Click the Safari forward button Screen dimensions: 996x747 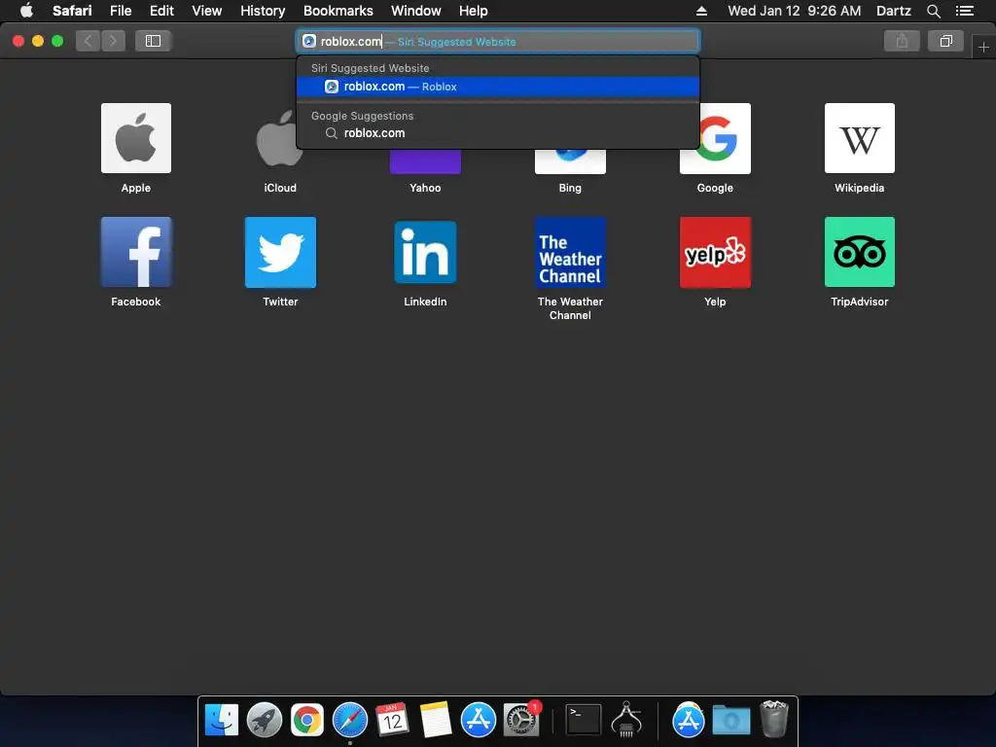(113, 41)
